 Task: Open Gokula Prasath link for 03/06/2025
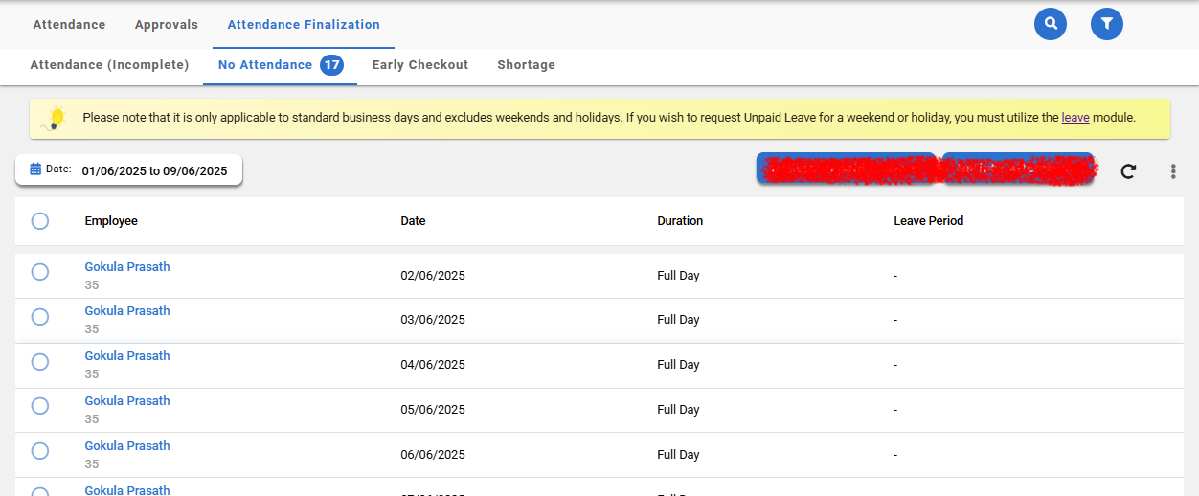pos(127,311)
